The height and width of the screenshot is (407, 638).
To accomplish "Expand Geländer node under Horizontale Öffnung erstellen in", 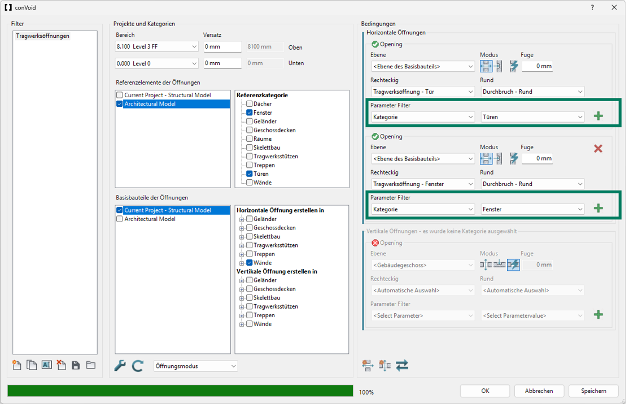I will (242, 219).
